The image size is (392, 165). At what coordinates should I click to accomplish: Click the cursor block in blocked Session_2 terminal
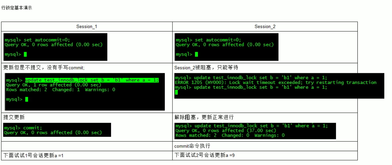(x=176, y=92)
